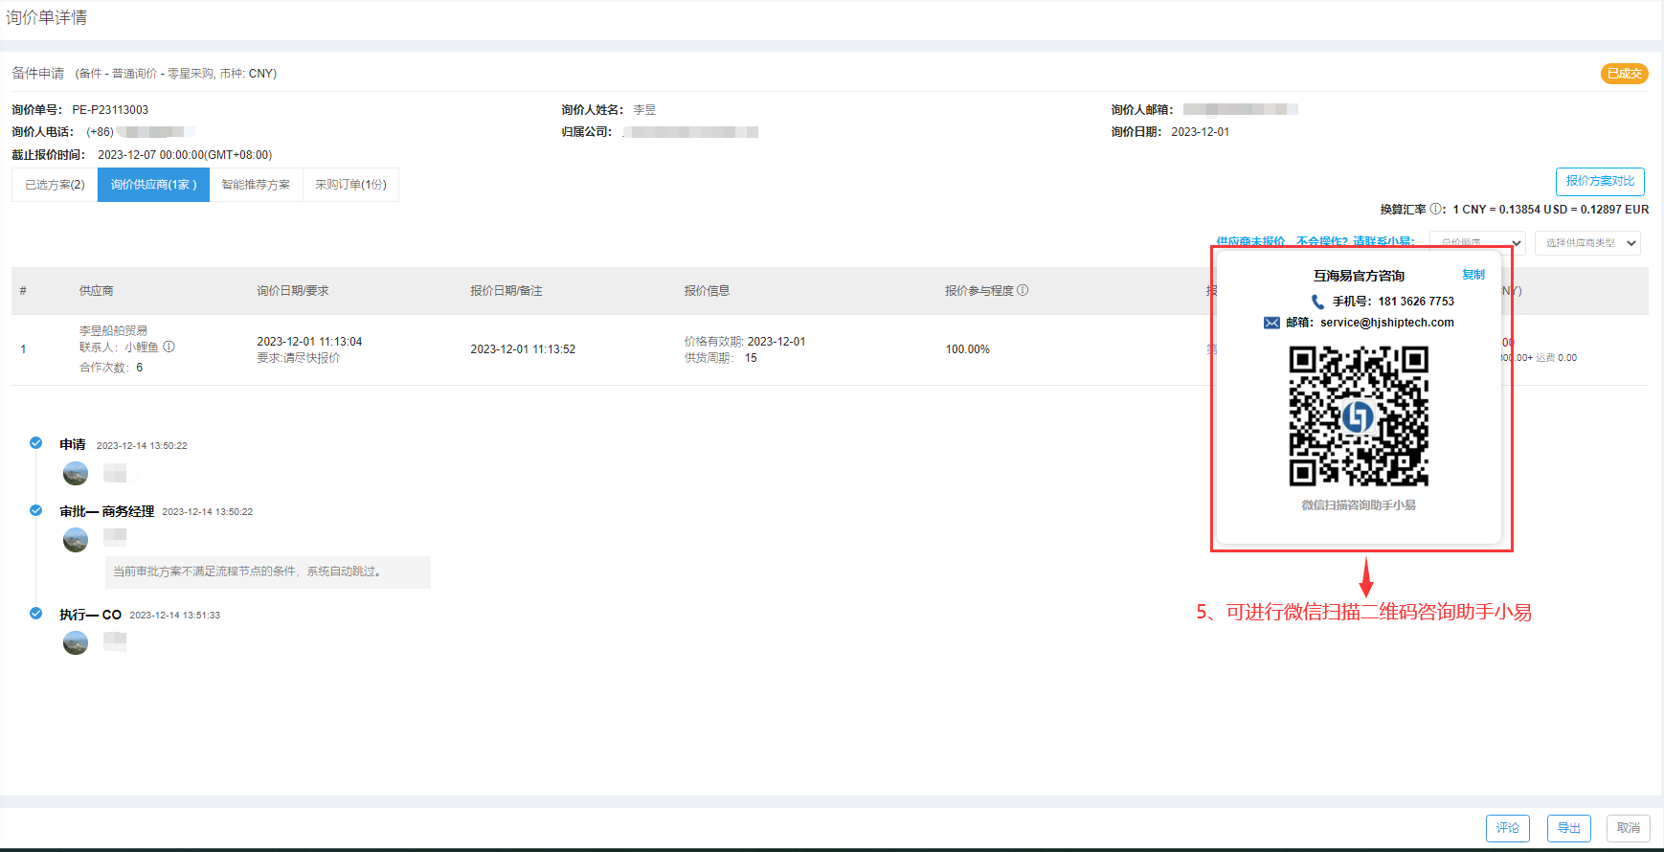This screenshot has height=852, width=1664.
Task: Click phone number 181 3626 7753
Action: click(1416, 302)
